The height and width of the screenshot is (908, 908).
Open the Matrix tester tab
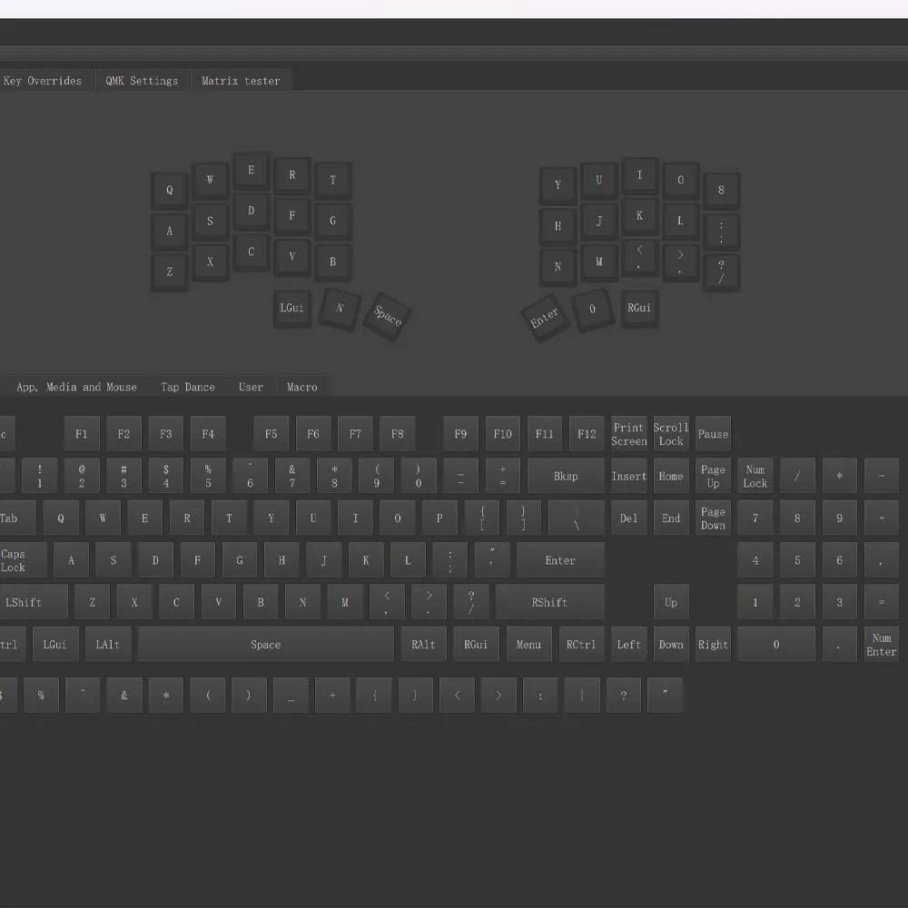pyautogui.click(x=241, y=81)
